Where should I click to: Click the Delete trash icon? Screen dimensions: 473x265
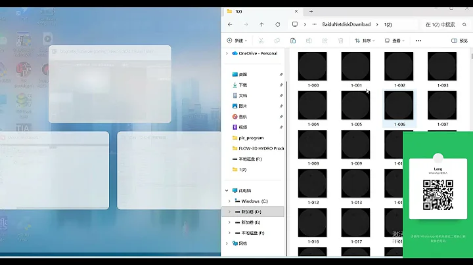(x=340, y=41)
